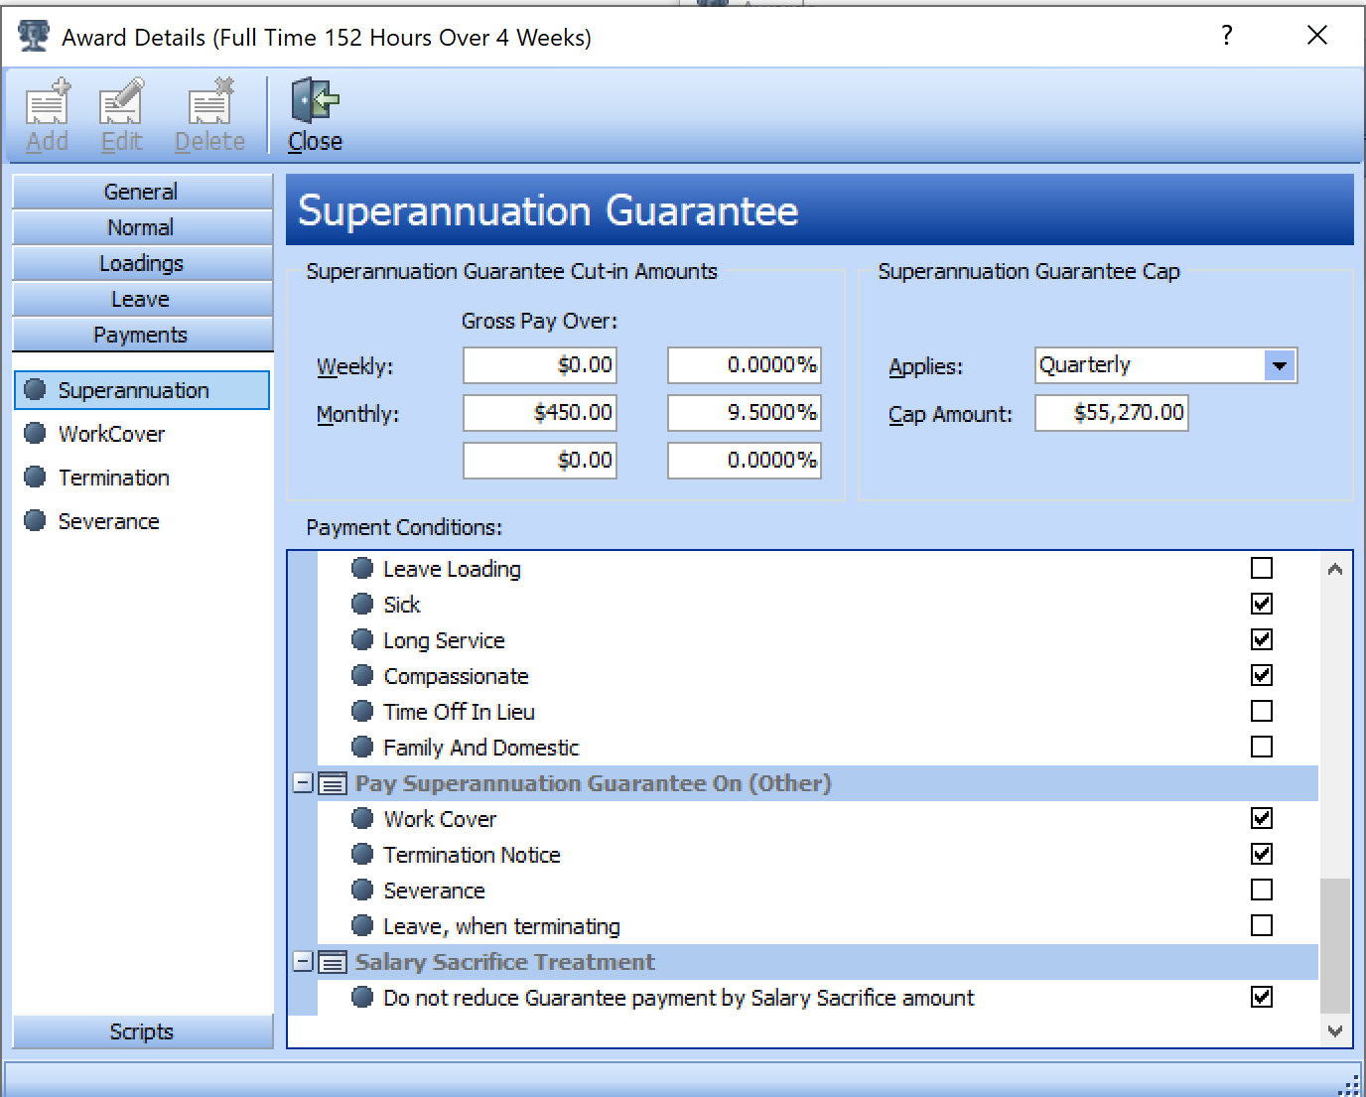This screenshot has width=1366, height=1097.
Task: Click the Delete toolbar icon
Action: tap(209, 101)
